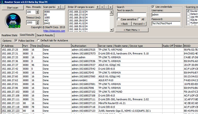Sort by Authorization column header
The height and width of the screenshot is (114, 198).
point(85,46)
